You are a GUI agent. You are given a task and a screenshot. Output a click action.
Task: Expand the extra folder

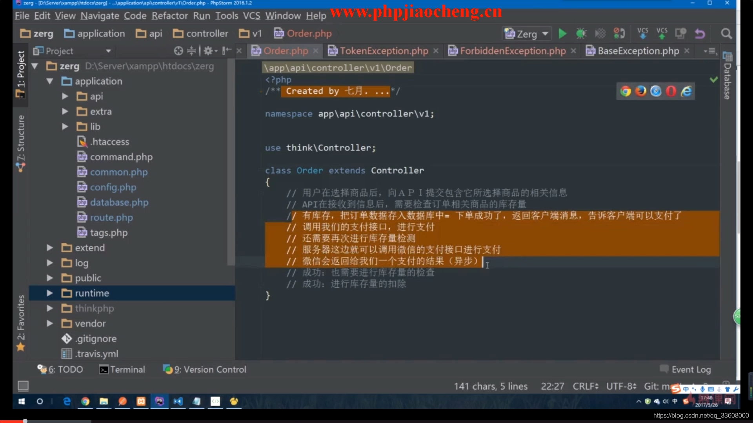65,112
